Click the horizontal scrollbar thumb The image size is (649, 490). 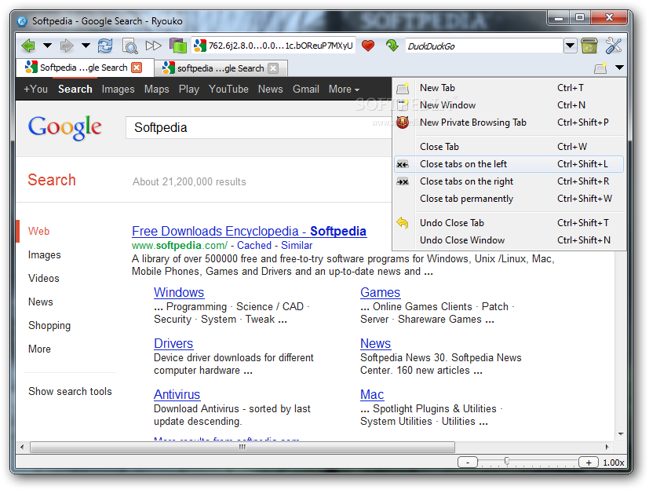click(242, 447)
